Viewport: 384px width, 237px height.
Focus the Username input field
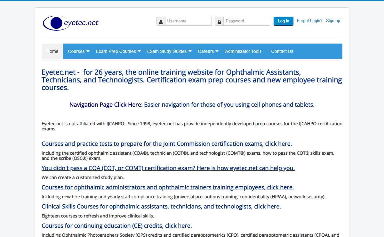[188, 21]
